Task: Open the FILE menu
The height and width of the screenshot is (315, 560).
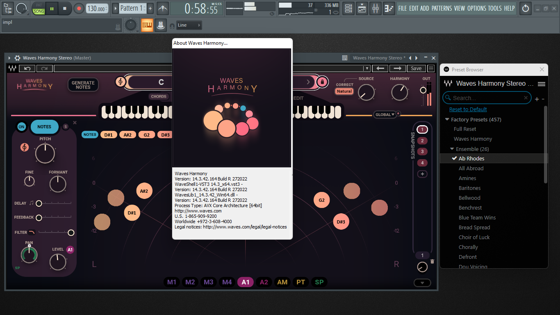Action: point(403,8)
